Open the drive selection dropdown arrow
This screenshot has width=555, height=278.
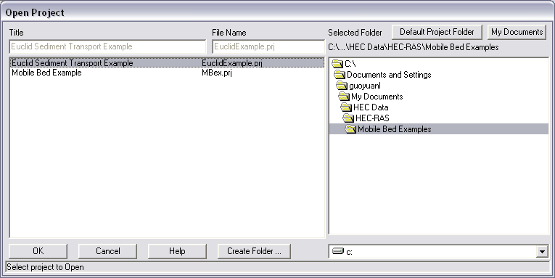(542, 251)
